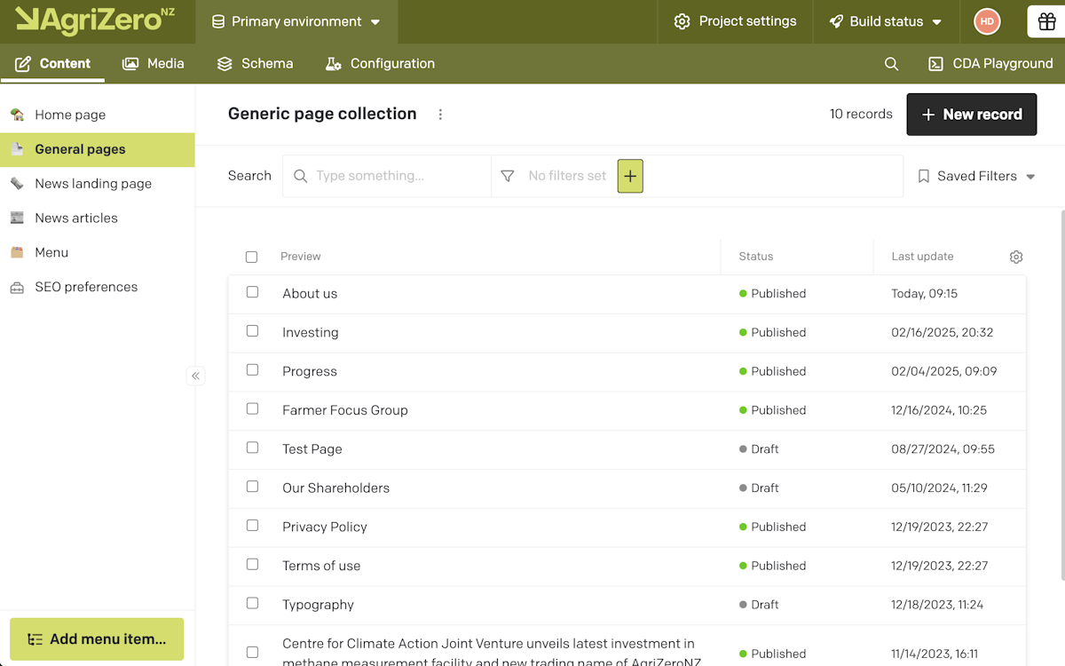The image size is (1065, 666).
Task: Check the Investing row checkbox
Action: coord(252,330)
